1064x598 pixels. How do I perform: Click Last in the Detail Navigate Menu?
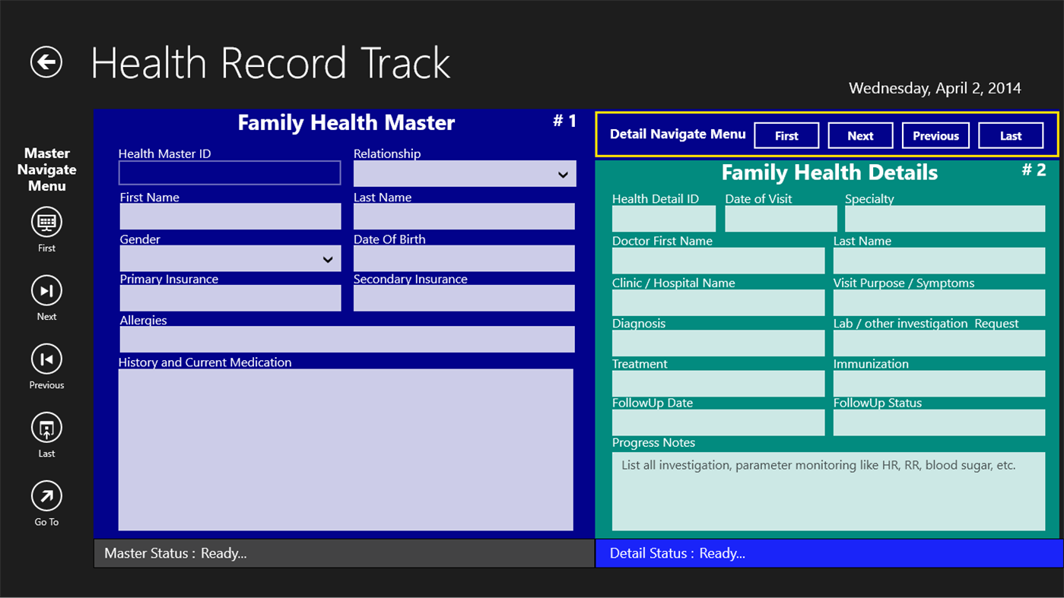(x=1011, y=135)
